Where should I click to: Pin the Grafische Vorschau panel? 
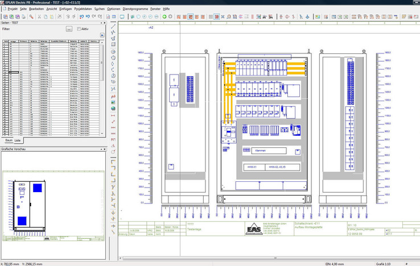[x=101, y=149]
